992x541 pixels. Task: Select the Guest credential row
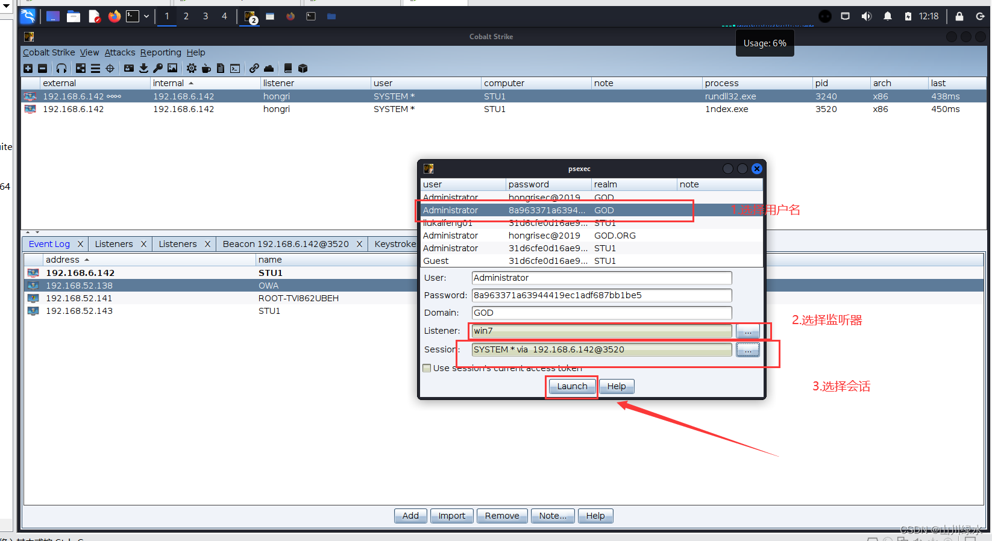(591, 261)
